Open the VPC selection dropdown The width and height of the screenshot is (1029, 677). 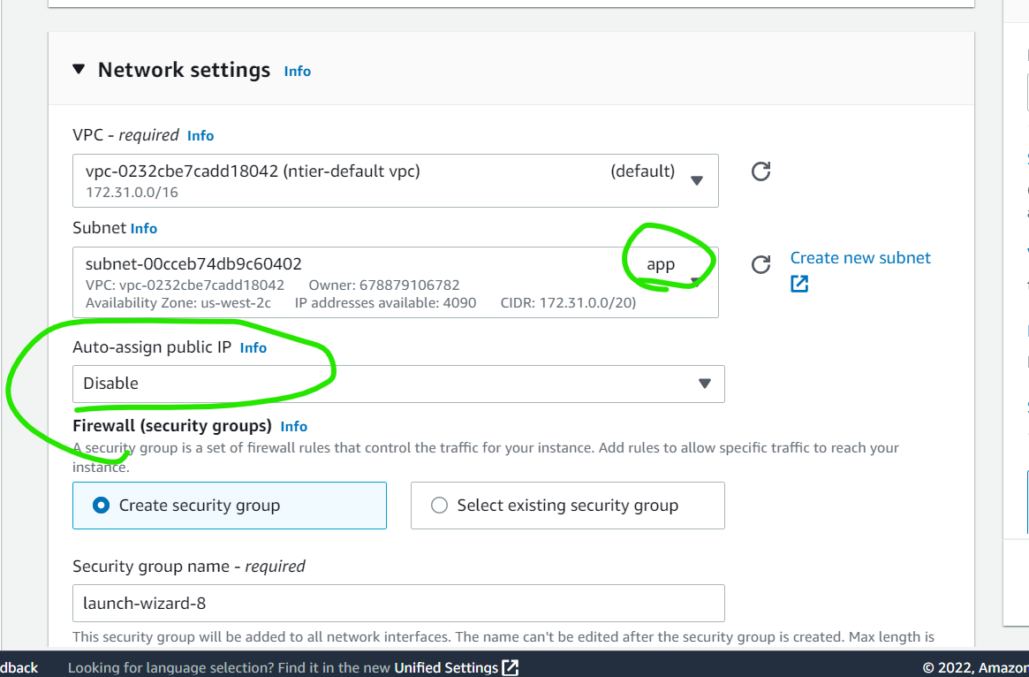(395, 180)
